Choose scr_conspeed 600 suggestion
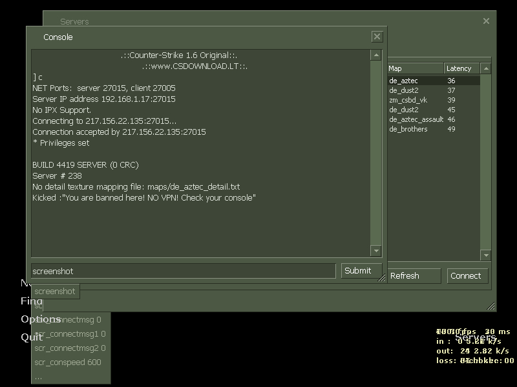517x387 pixels. click(68, 362)
